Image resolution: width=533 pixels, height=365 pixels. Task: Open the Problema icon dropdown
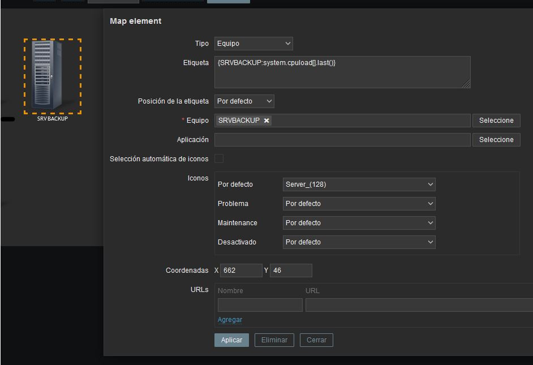(359, 204)
